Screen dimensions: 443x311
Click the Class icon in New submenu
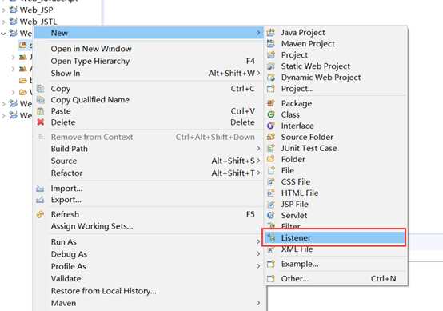coord(270,114)
